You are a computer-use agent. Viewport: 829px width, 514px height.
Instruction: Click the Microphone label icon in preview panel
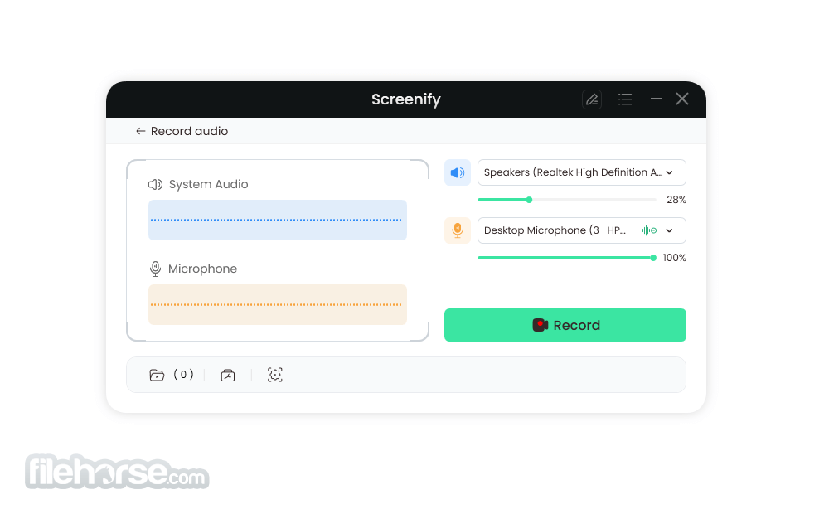[x=155, y=269]
